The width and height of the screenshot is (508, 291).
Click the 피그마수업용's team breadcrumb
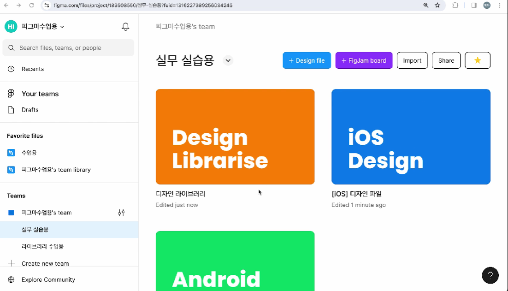185,27
